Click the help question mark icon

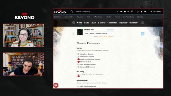tap(74, 23)
